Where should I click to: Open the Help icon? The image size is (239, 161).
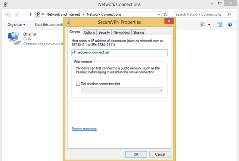coord(230,25)
